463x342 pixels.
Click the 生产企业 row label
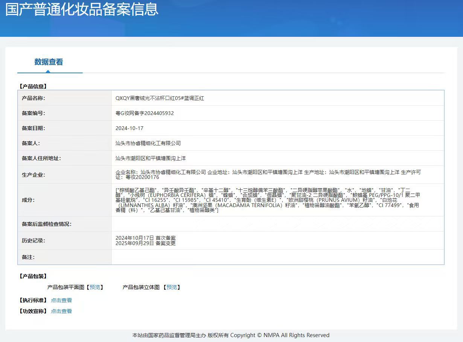point(34,175)
